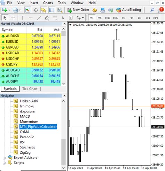The image size is (165, 171).
Task: Open the profiles icon in toolbar
Action: tap(15, 10)
